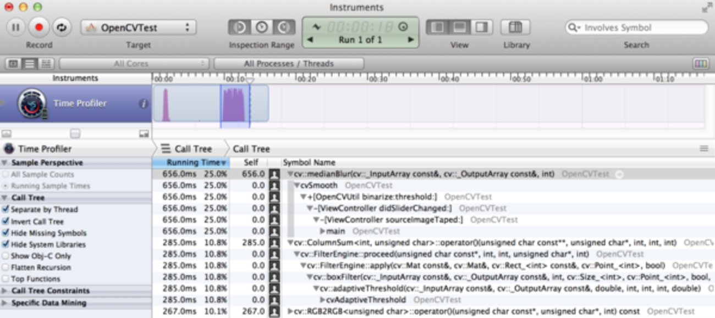Enable Top Functions checkbox
This screenshot has width=715, height=318.
tap(5, 279)
